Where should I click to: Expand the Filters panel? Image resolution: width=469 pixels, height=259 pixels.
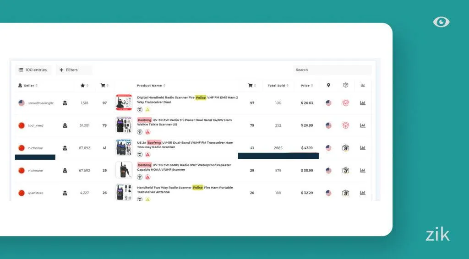[69, 70]
